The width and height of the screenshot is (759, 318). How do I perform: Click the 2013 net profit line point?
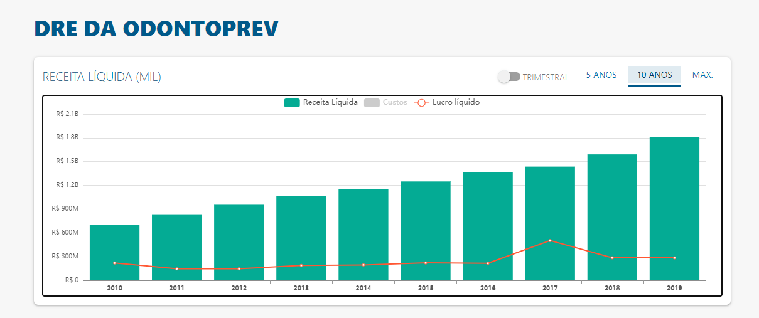point(301,265)
